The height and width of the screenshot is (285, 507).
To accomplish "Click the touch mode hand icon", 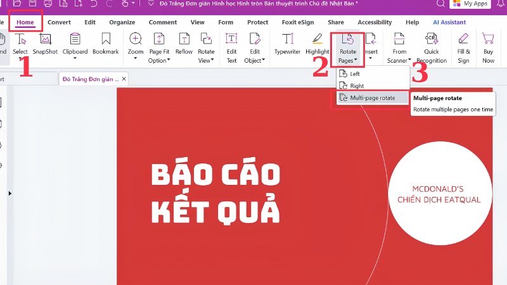I will [125, 4].
